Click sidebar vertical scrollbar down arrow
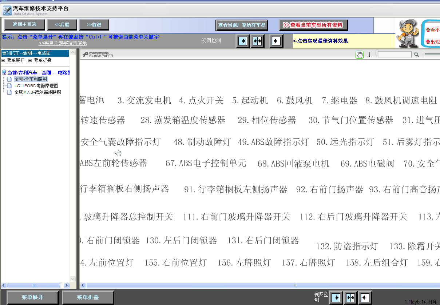 coord(72,279)
